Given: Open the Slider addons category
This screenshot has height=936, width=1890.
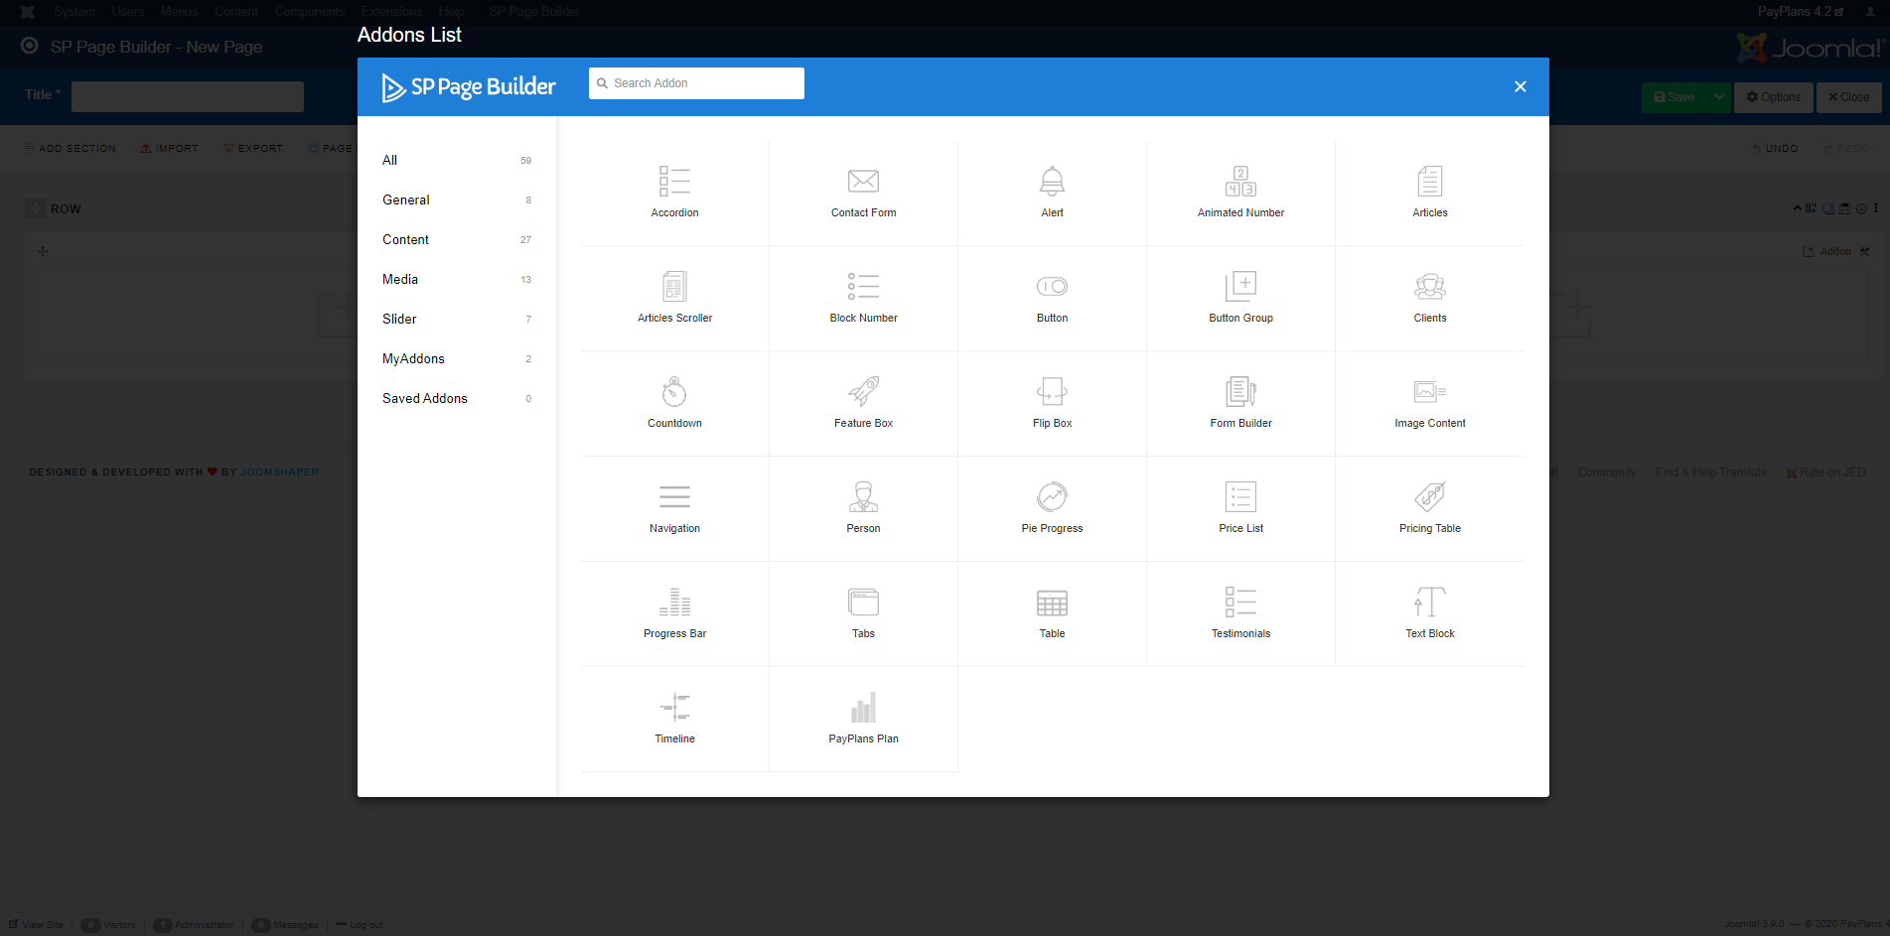Looking at the screenshot, I should [457, 319].
